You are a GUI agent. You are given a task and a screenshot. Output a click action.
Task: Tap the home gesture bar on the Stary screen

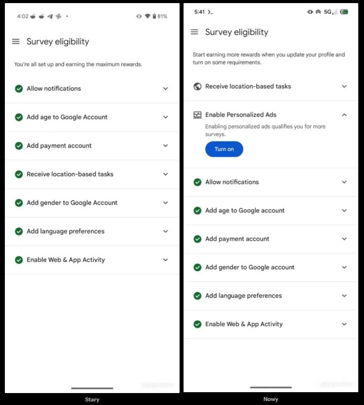92,388
